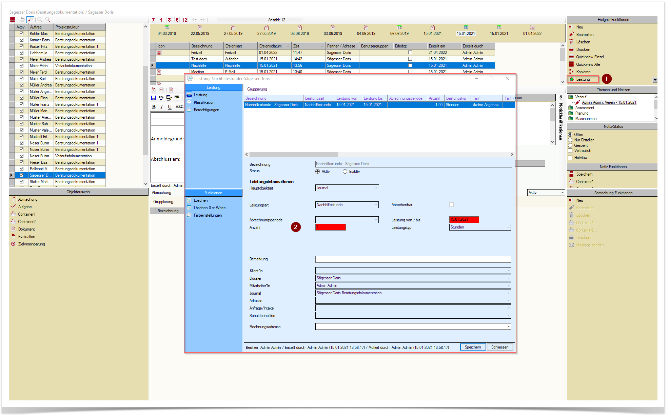Click Kopieren in Ereignis-Funktionen
The width and height of the screenshot is (669, 417).
coord(583,72)
